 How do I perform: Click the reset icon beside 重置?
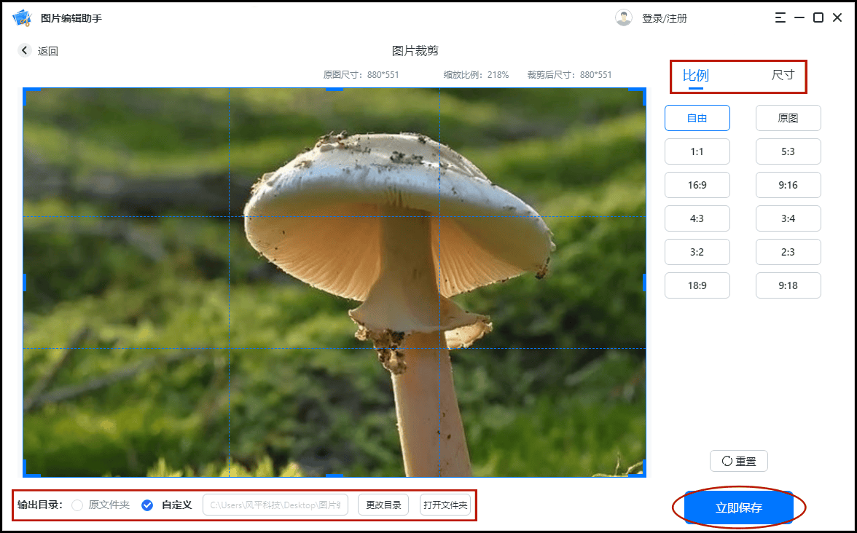coord(727,460)
